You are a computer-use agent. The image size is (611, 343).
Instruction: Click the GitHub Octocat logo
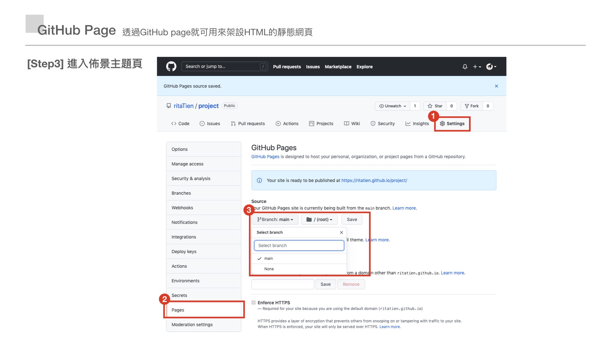click(171, 66)
